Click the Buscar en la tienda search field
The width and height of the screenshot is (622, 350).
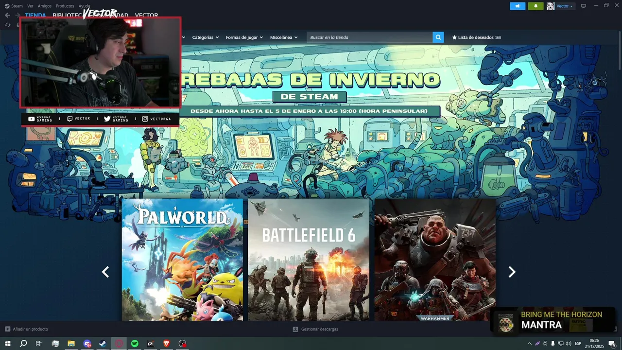pyautogui.click(x=370, y=37)
